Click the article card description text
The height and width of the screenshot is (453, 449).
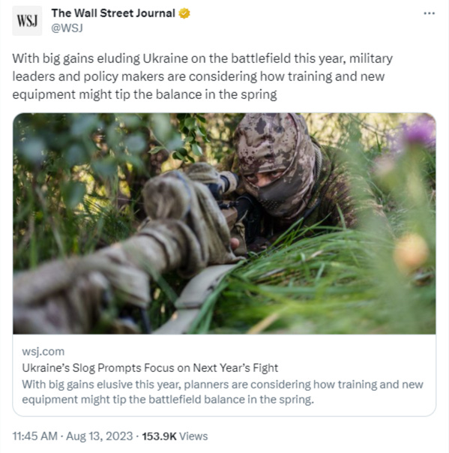click(223, 391)
